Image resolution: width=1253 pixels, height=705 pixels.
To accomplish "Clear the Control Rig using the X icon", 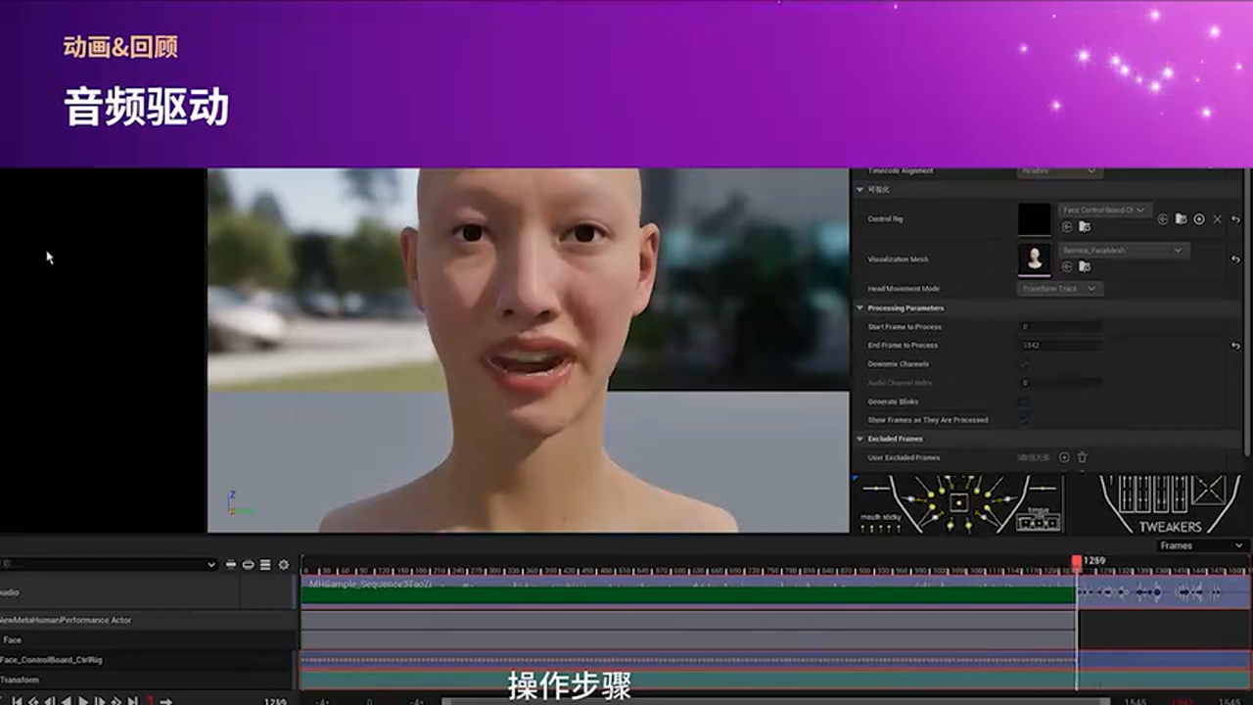I will coord(1218,219).
